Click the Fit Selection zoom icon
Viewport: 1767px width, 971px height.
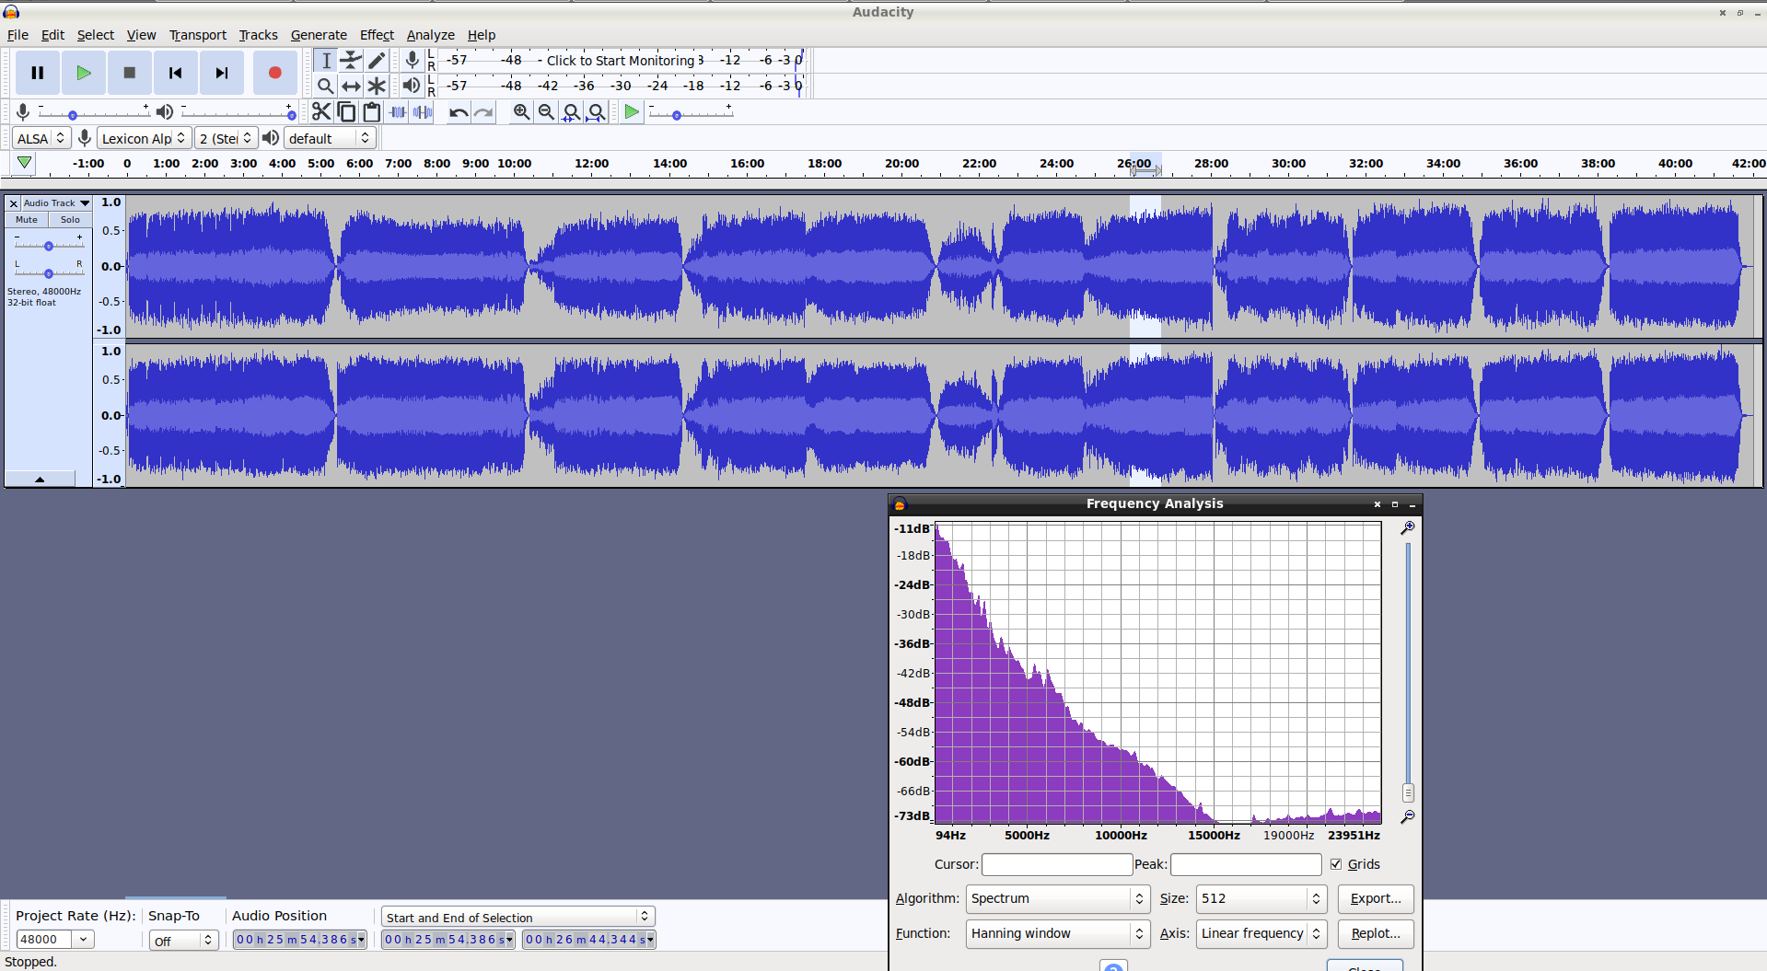pyautogui.click(x=572, y=112)
